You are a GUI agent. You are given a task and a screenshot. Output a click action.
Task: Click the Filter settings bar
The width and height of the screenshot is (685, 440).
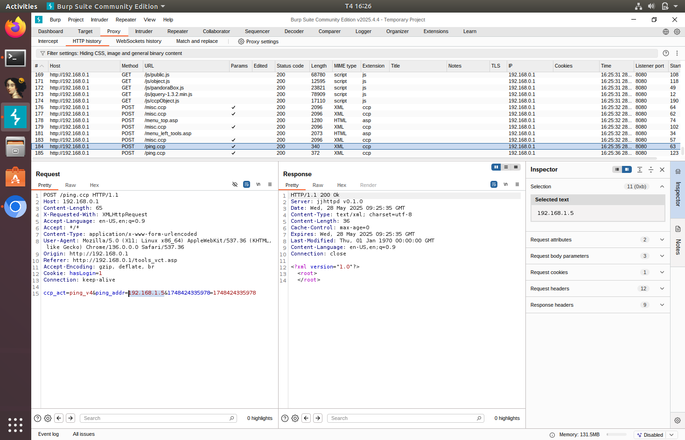(346, 53)
